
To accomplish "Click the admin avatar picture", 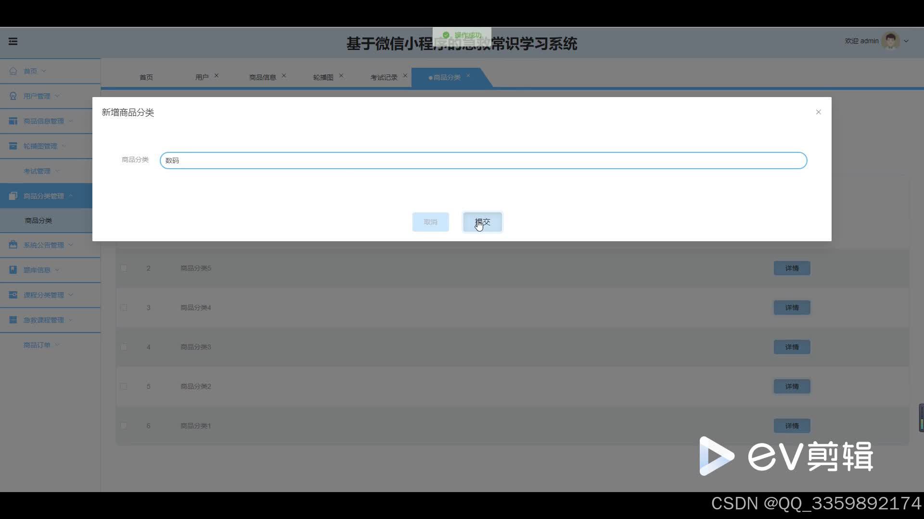I will (890, 41).
